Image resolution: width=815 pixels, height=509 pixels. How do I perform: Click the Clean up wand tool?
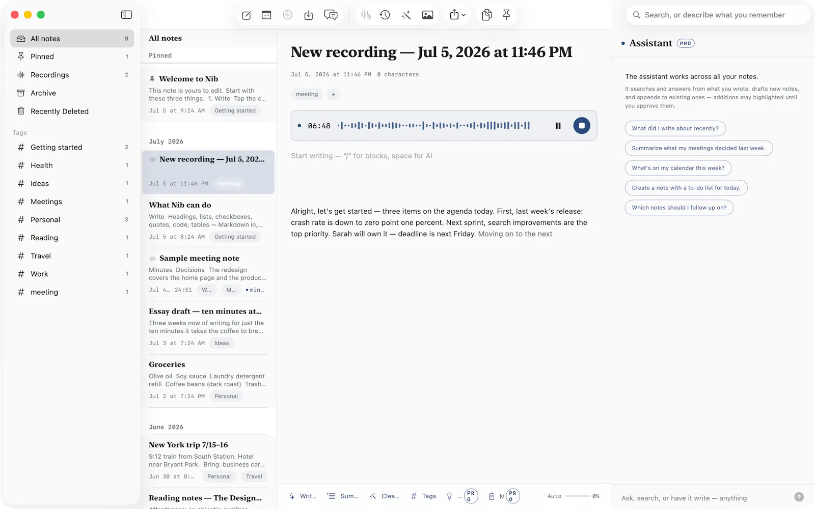pos(385,496)
